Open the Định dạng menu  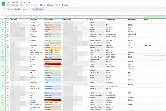coord(35,5)
